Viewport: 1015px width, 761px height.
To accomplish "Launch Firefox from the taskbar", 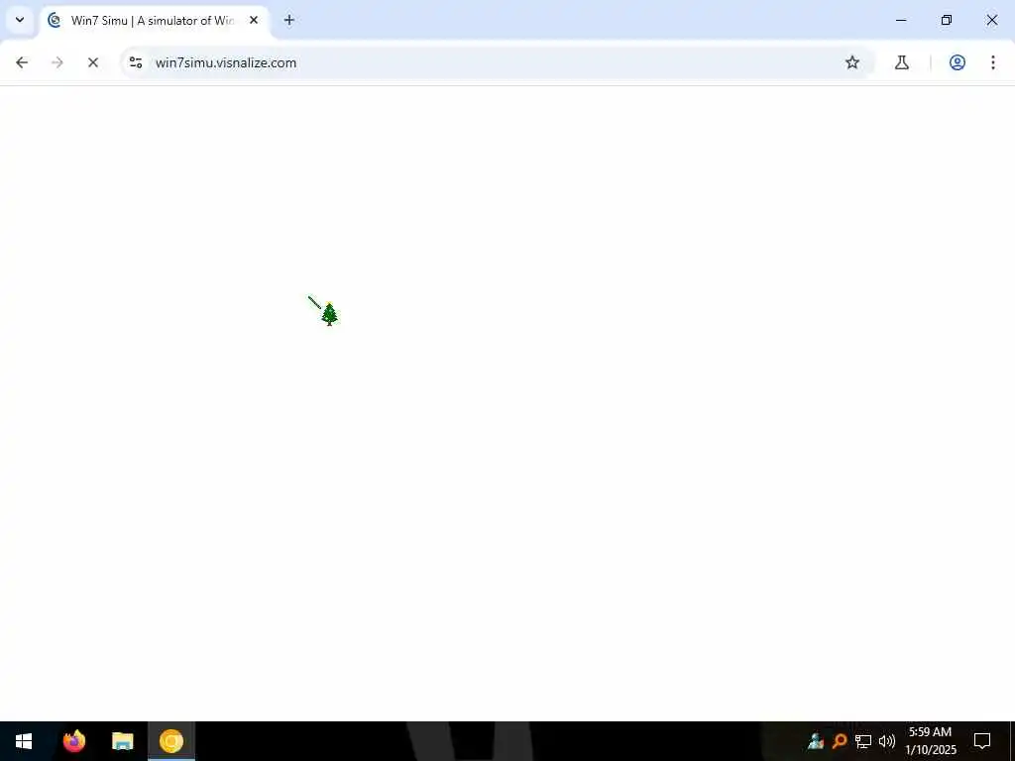I will (74, 741).
